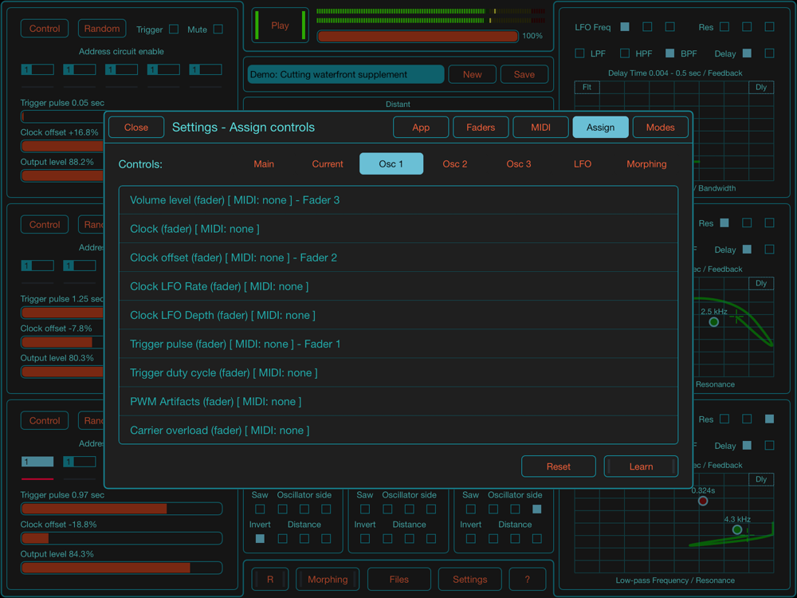Select the Morphing controls tab
This screenshot has height=598, width=797.
pyautogui.click(x=646, y=164)
